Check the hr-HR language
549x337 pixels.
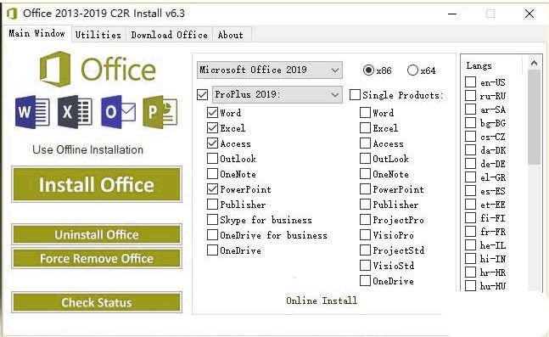pyautogui.click(x=470, y=272)
